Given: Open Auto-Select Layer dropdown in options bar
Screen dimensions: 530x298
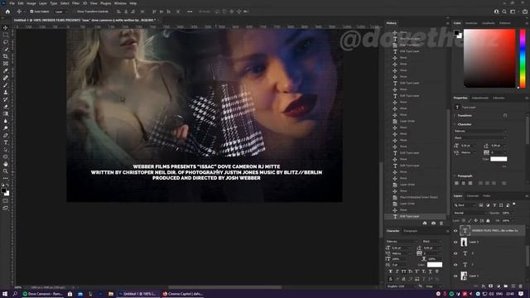Looking at the screenshot, I should point(61,12).
